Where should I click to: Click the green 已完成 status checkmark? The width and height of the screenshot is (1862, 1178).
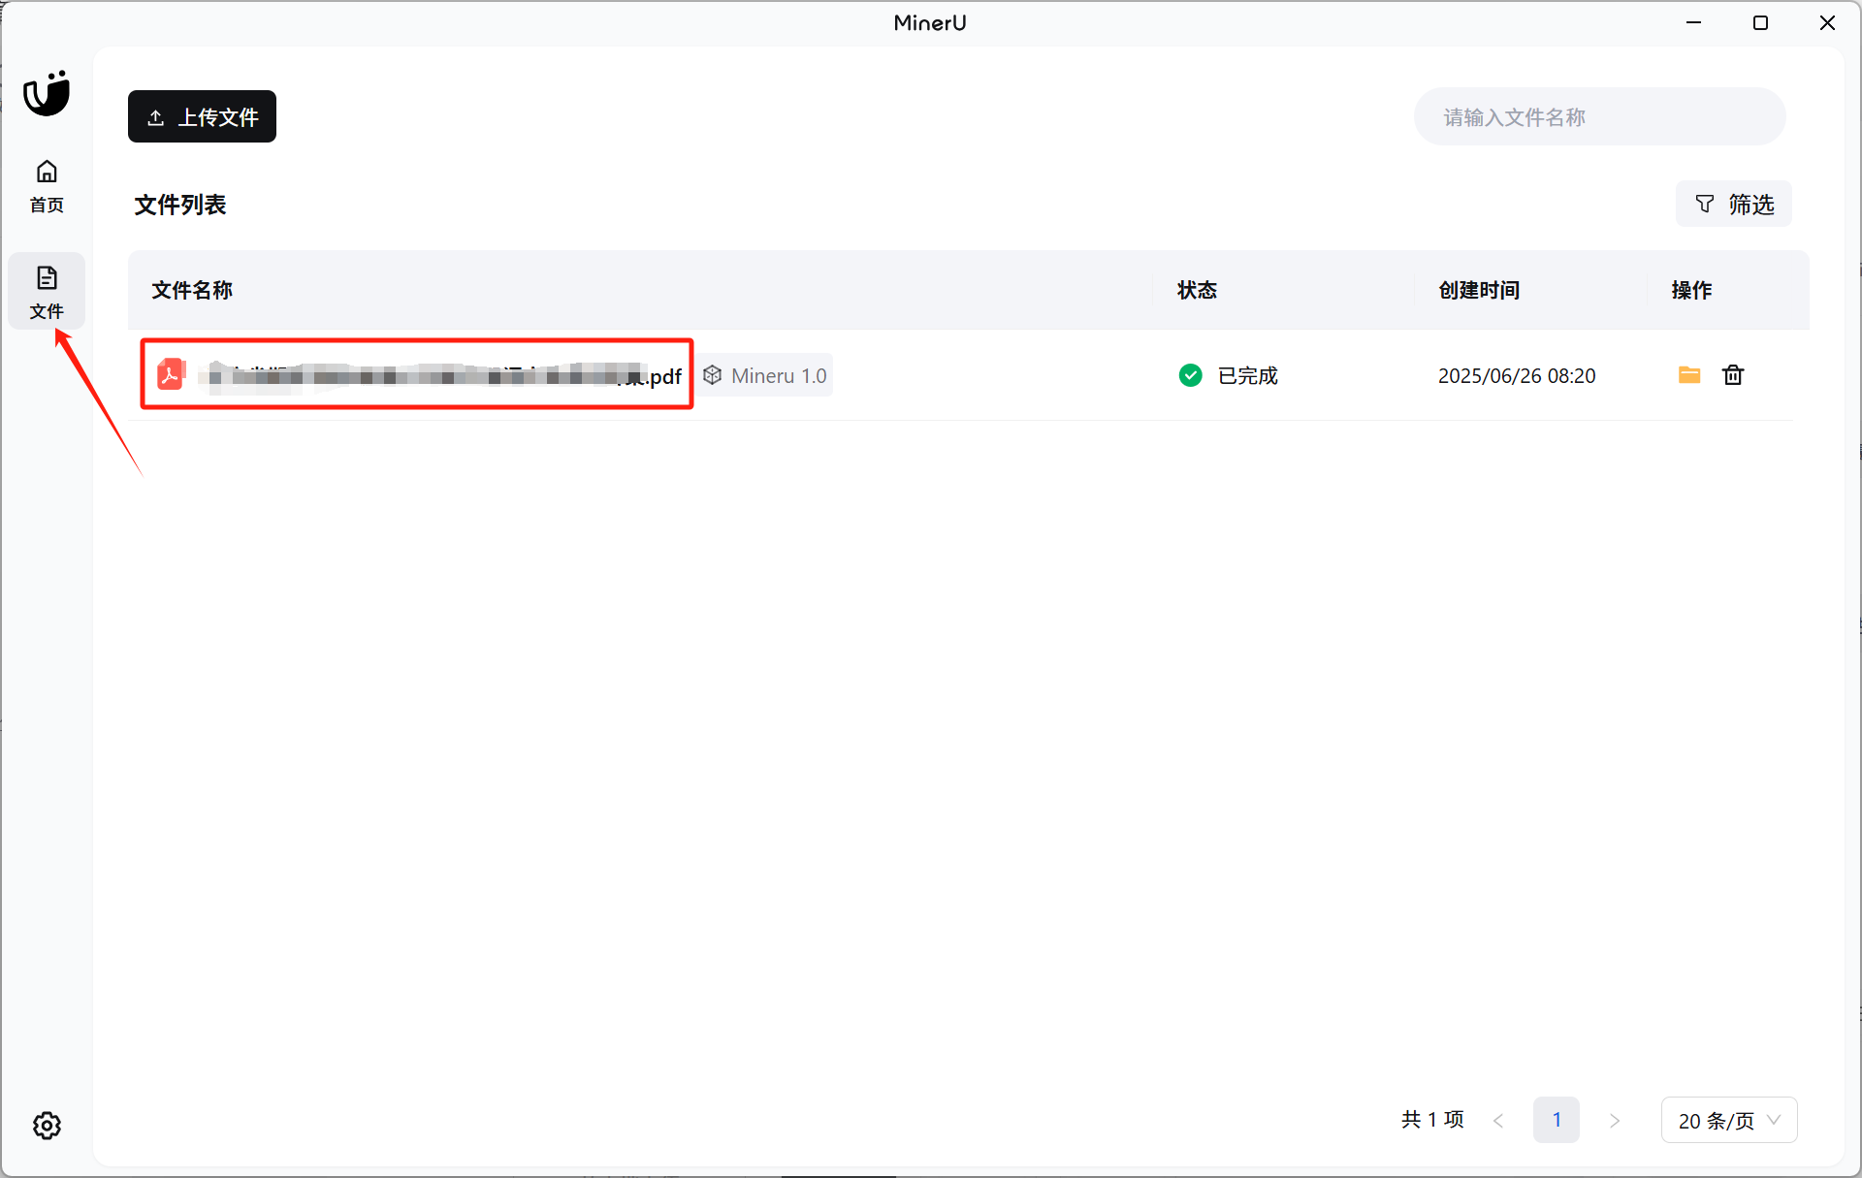click(x=1190, y=375)
